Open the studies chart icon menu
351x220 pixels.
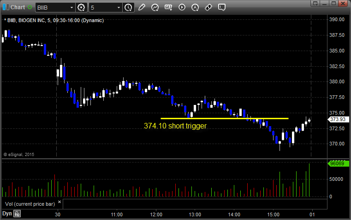pos(155,7)
